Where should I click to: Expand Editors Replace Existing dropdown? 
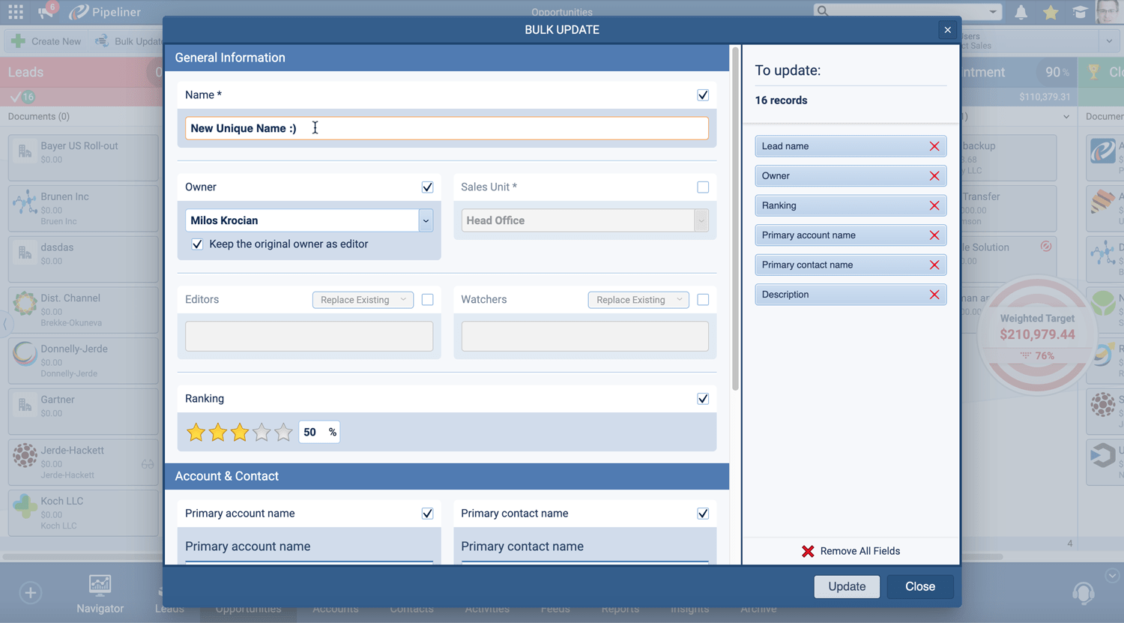(x=363, y=300)
